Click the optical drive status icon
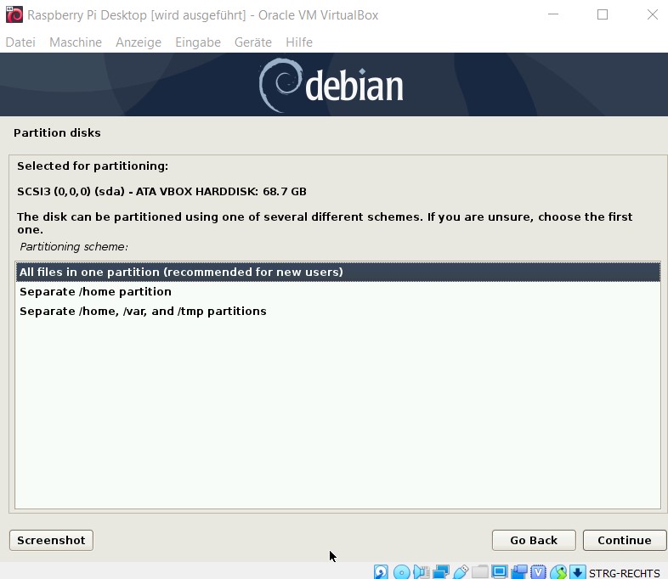The height and width of the screenshot is (579, 668). (401, 572)
